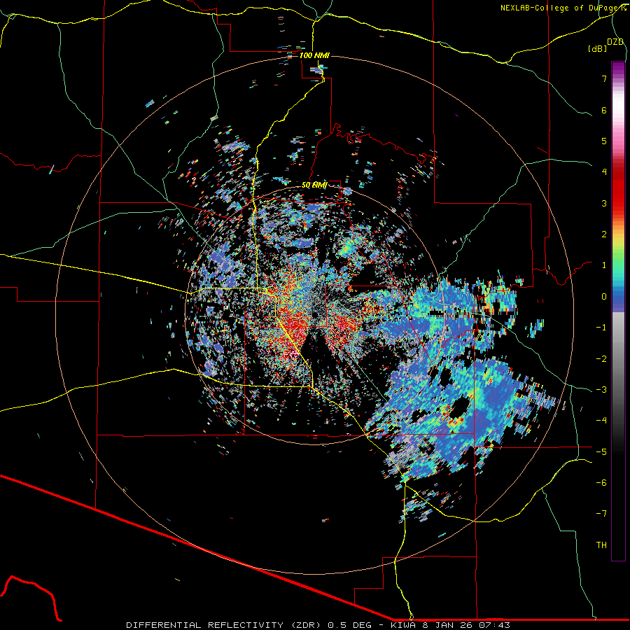630x630 pixels.
Task: Click the -3 dB label on the color scale
Action: point(601,389)
